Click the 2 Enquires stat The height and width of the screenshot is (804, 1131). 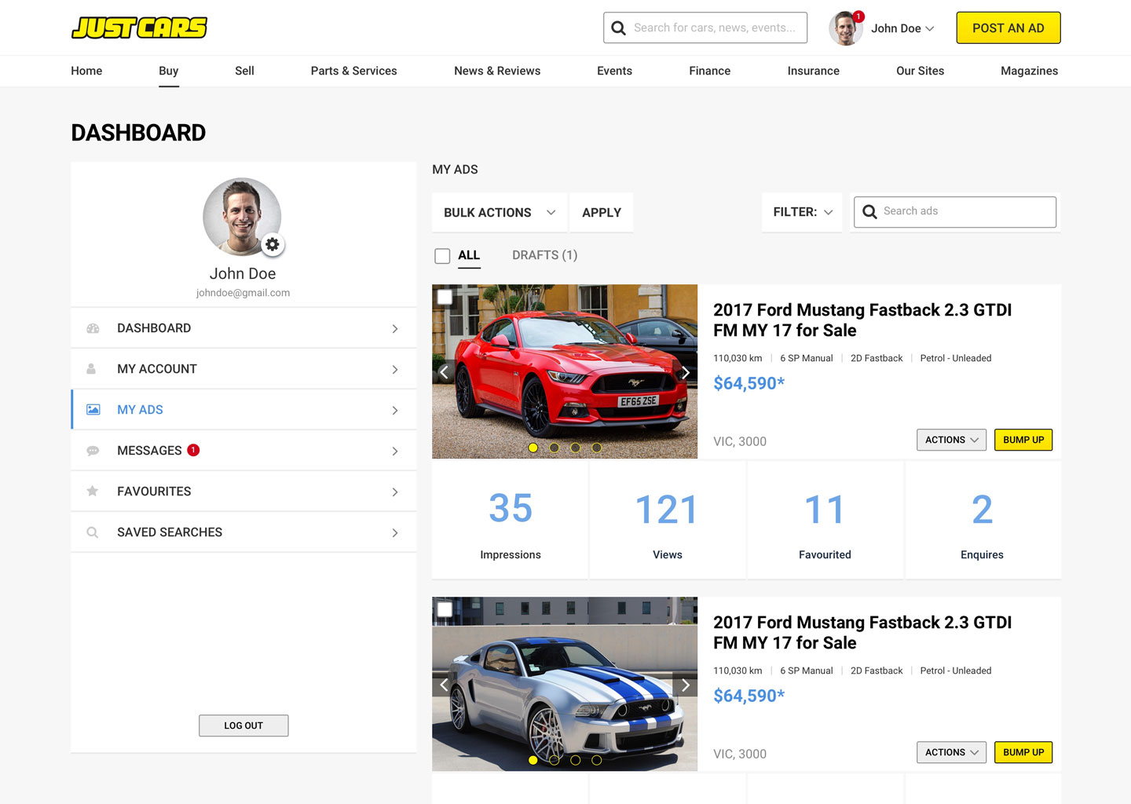(983, 521)
